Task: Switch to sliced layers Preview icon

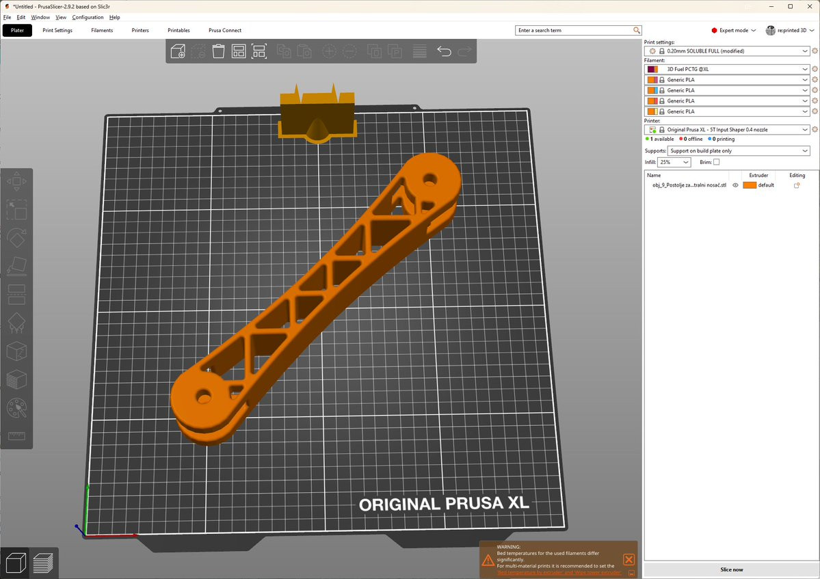Action: [x=43, y=563]
